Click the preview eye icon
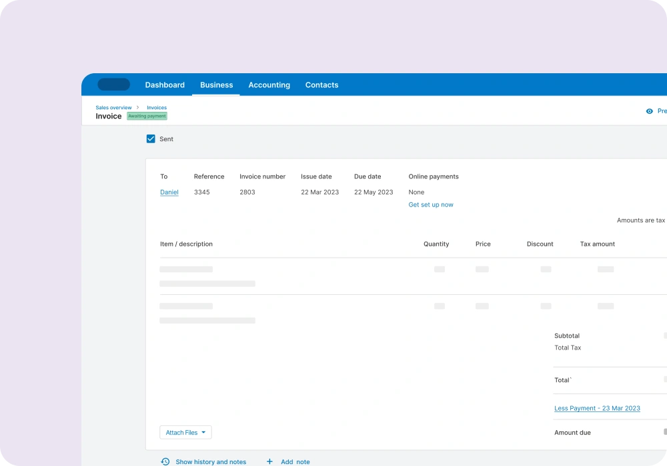This screenshot has height=466, width=667. pyautogui.click(x=649, y=111)
